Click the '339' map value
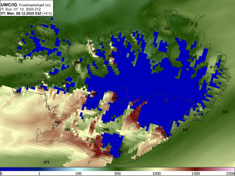Image resolution: width=235 pixels, height=176 pixels. pyautogui.click(x=125, y=42)
